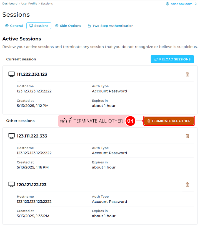Click the red step 04 marker

point(130,121)
